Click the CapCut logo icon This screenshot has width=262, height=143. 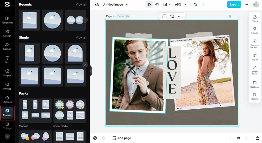click(7, 5)
